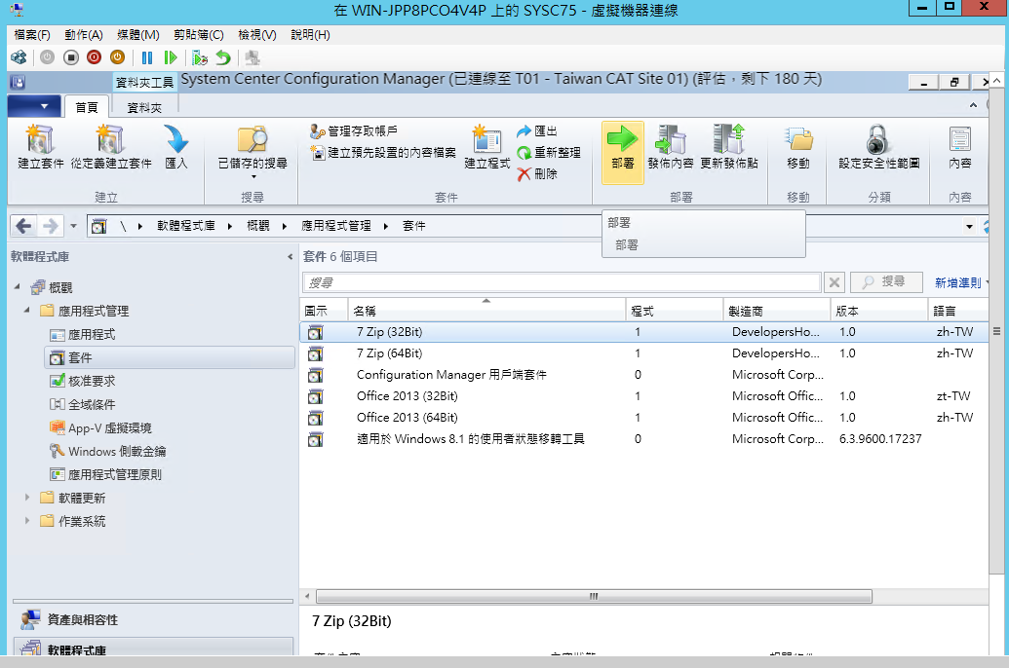Create a VM checkpoint from the toolbar
Viewport: 1009px width, 668px height.
200,57
